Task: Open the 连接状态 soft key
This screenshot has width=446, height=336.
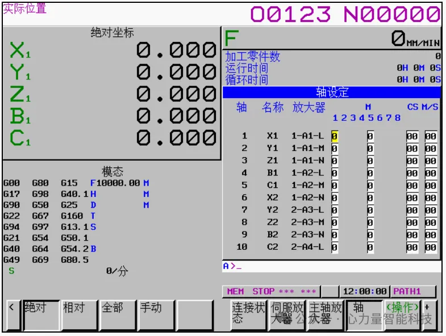Action: (249, 315)
